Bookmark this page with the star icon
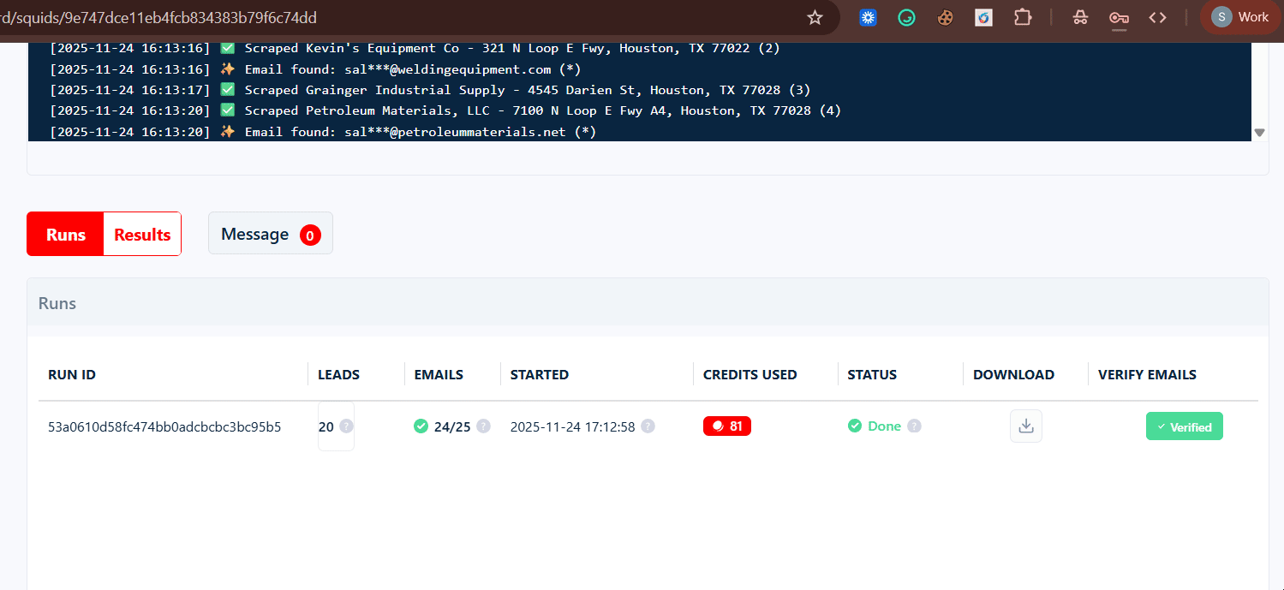1284x590 pixels. pos(815,17)
